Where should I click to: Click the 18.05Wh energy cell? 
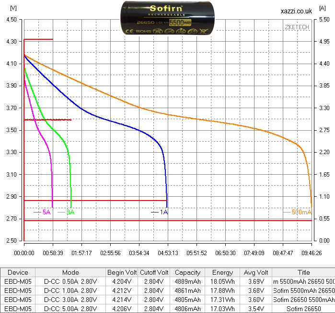222,281
